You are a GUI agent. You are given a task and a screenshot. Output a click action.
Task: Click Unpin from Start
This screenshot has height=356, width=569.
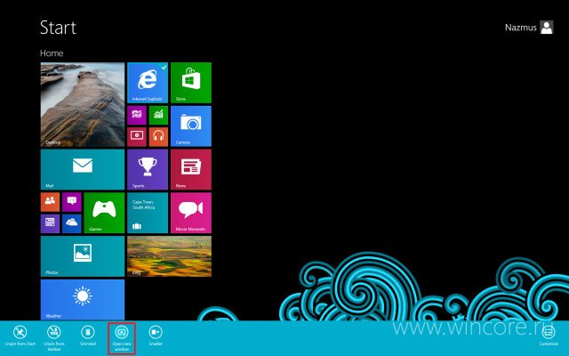(x=20, y=336)
